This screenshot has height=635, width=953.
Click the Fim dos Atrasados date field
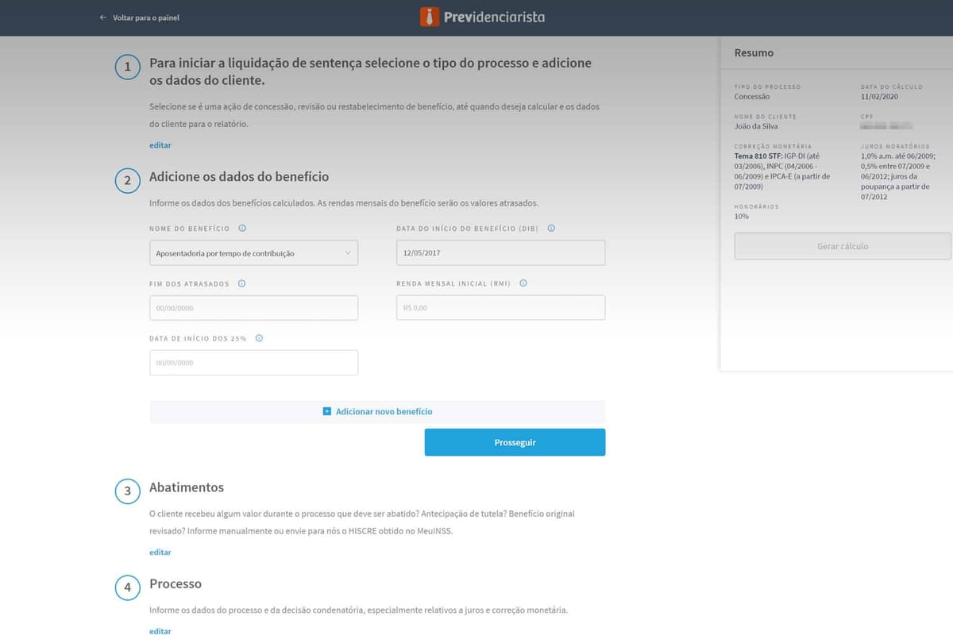coord(253,307)
